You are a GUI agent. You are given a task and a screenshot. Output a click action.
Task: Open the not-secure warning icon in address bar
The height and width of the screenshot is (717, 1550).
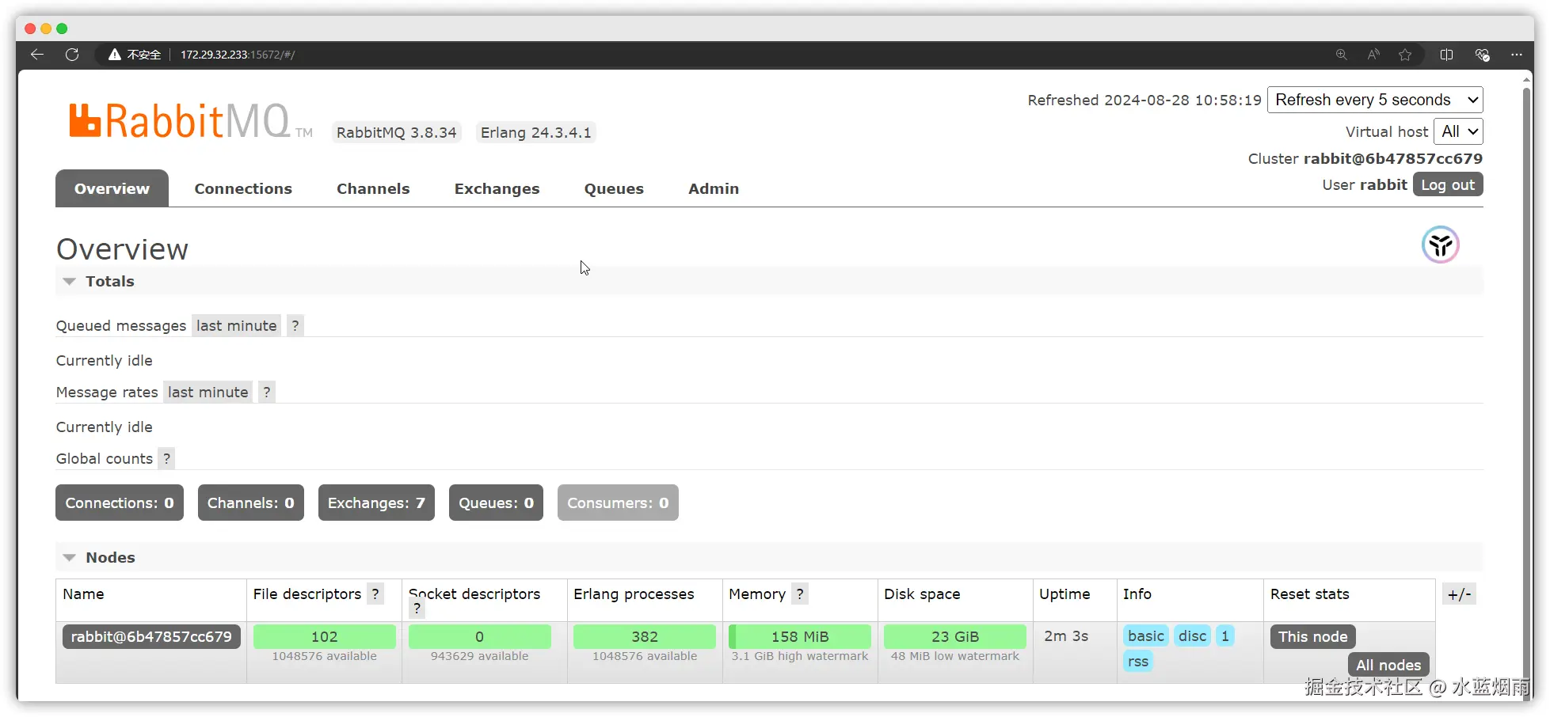point(115,55)
